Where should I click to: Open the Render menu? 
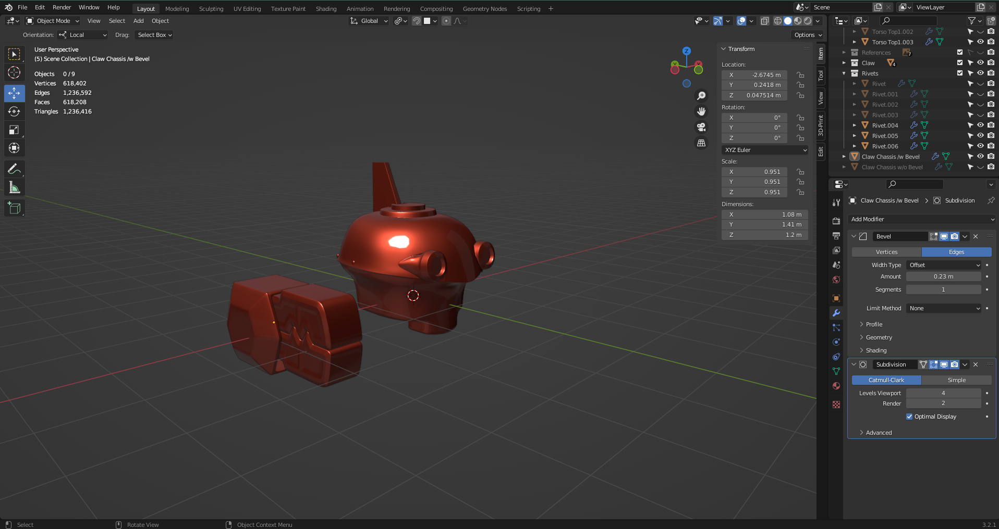click(x=62, y=7)
